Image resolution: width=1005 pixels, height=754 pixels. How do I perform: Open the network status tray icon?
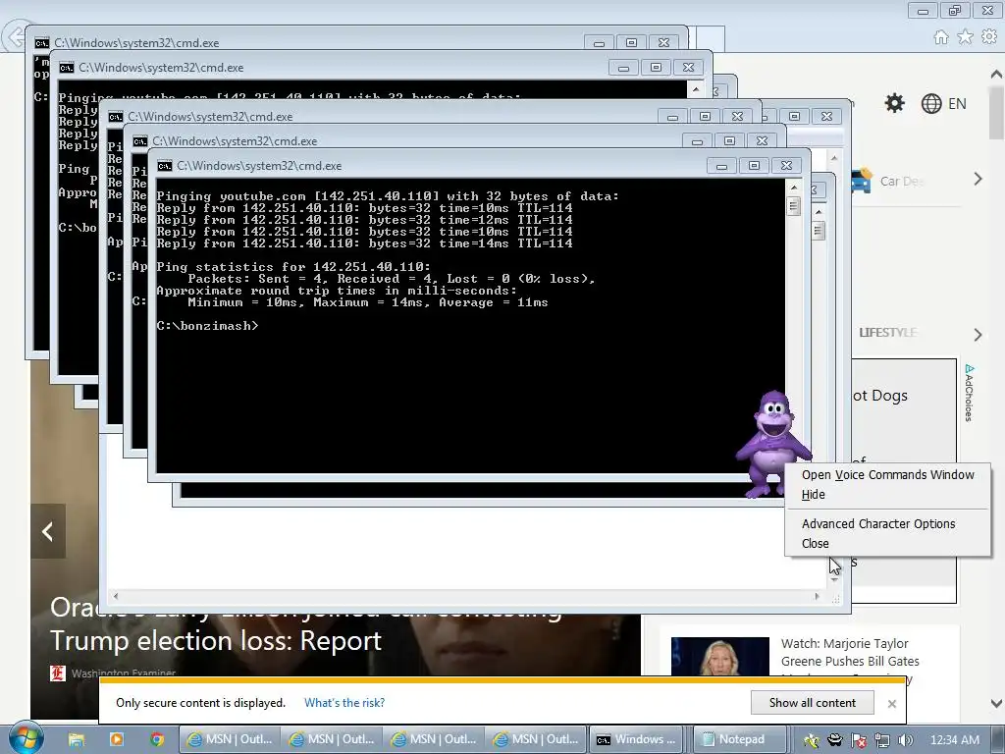click(x=882, y=740)
